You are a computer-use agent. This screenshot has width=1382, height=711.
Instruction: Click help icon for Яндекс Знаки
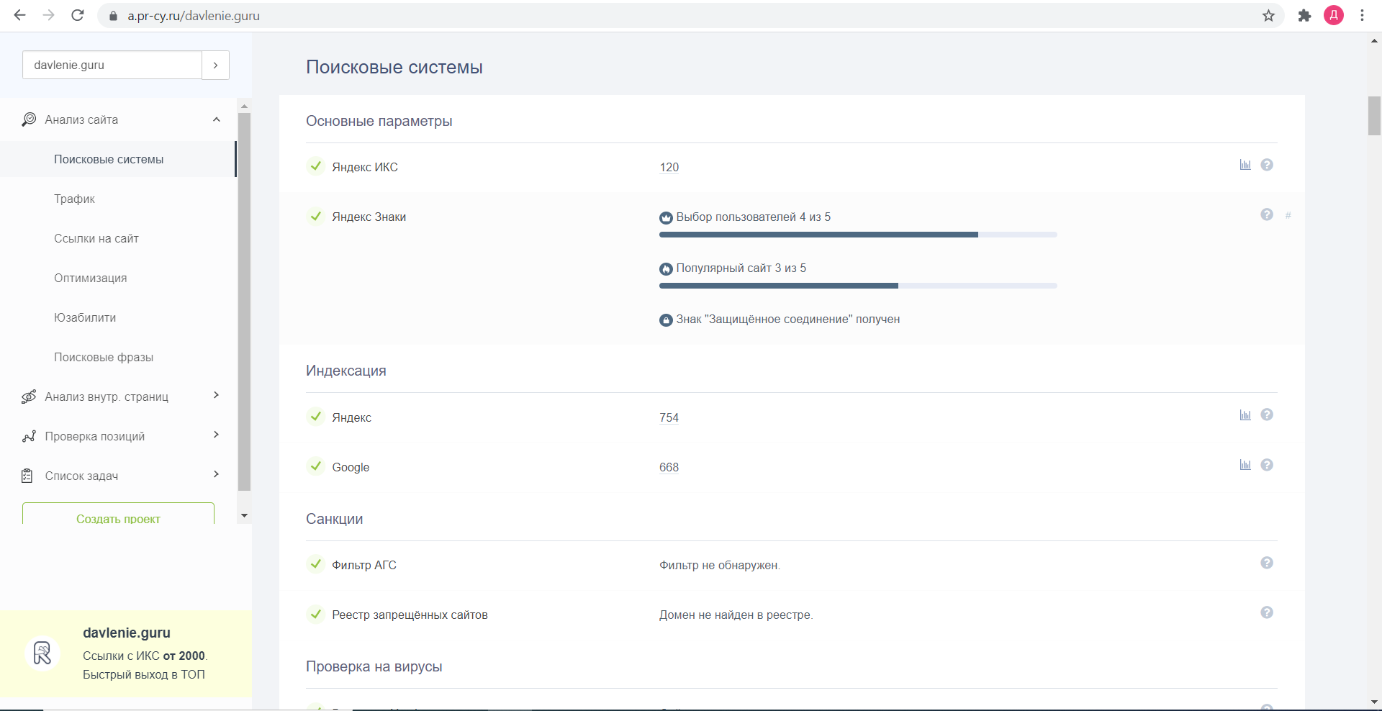(1267, 214)
